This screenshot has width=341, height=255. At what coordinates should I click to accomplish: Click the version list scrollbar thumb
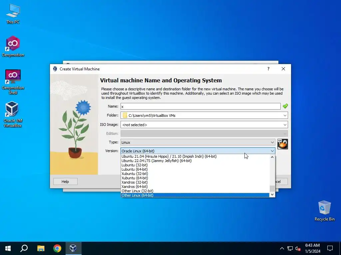pyautogui.click(x=272, y=189)
